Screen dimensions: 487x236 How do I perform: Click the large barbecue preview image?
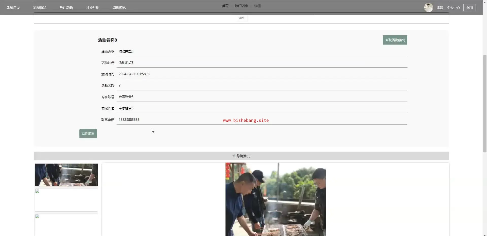[275, 199]
